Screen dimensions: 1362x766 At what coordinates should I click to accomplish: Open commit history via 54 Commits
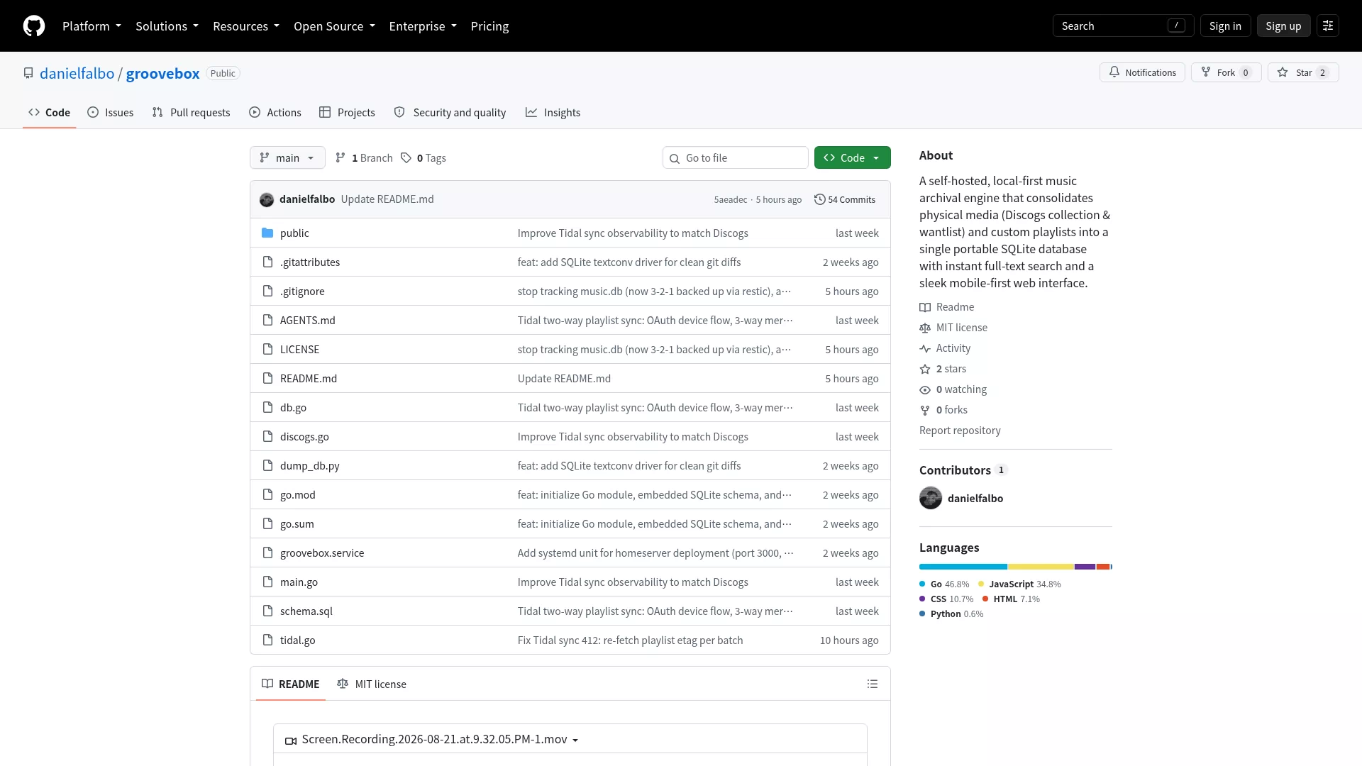click(x=845, y=200)
